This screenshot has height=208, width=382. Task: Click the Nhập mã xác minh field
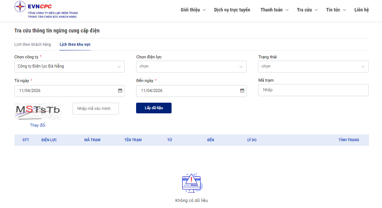[x=96, y=108]
